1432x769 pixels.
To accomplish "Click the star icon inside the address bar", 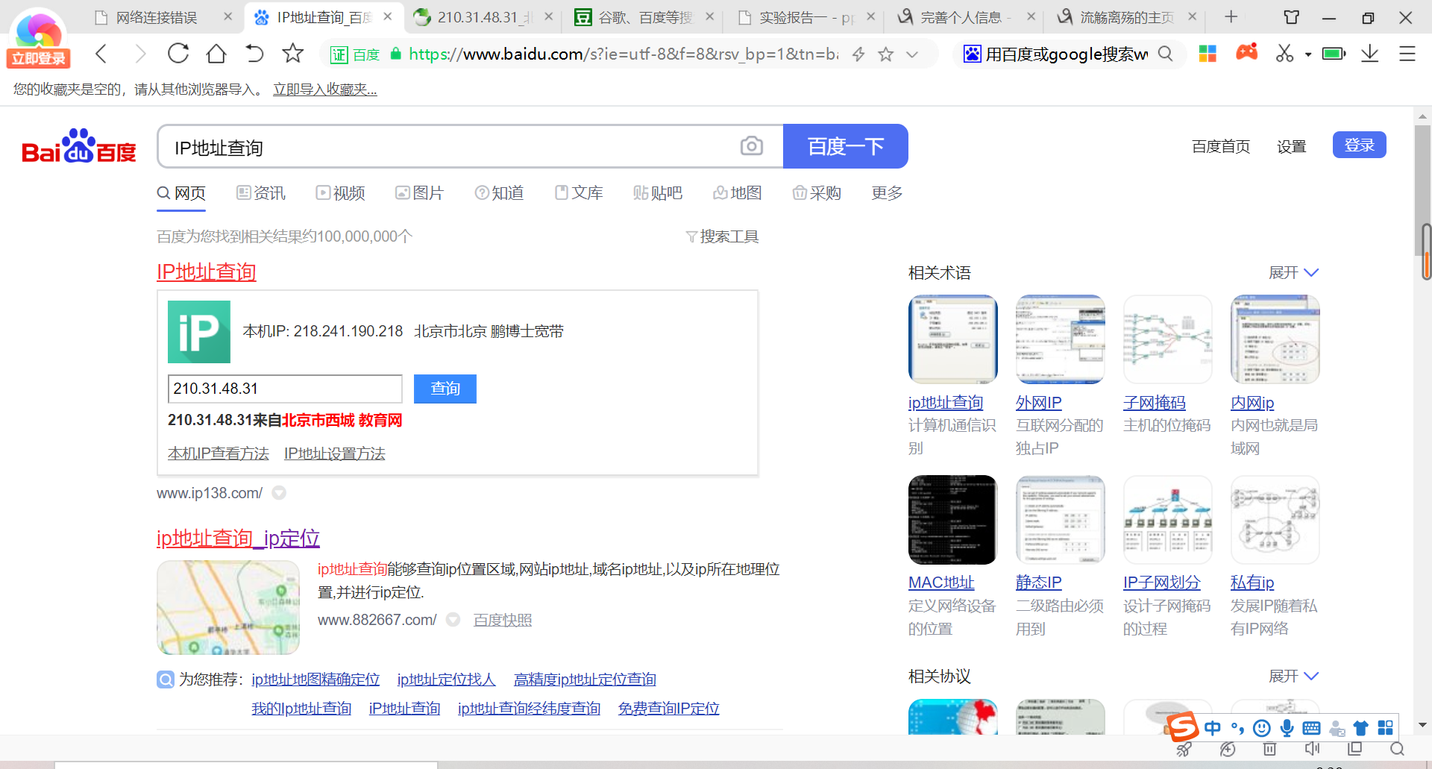I will tap(885, 54).
